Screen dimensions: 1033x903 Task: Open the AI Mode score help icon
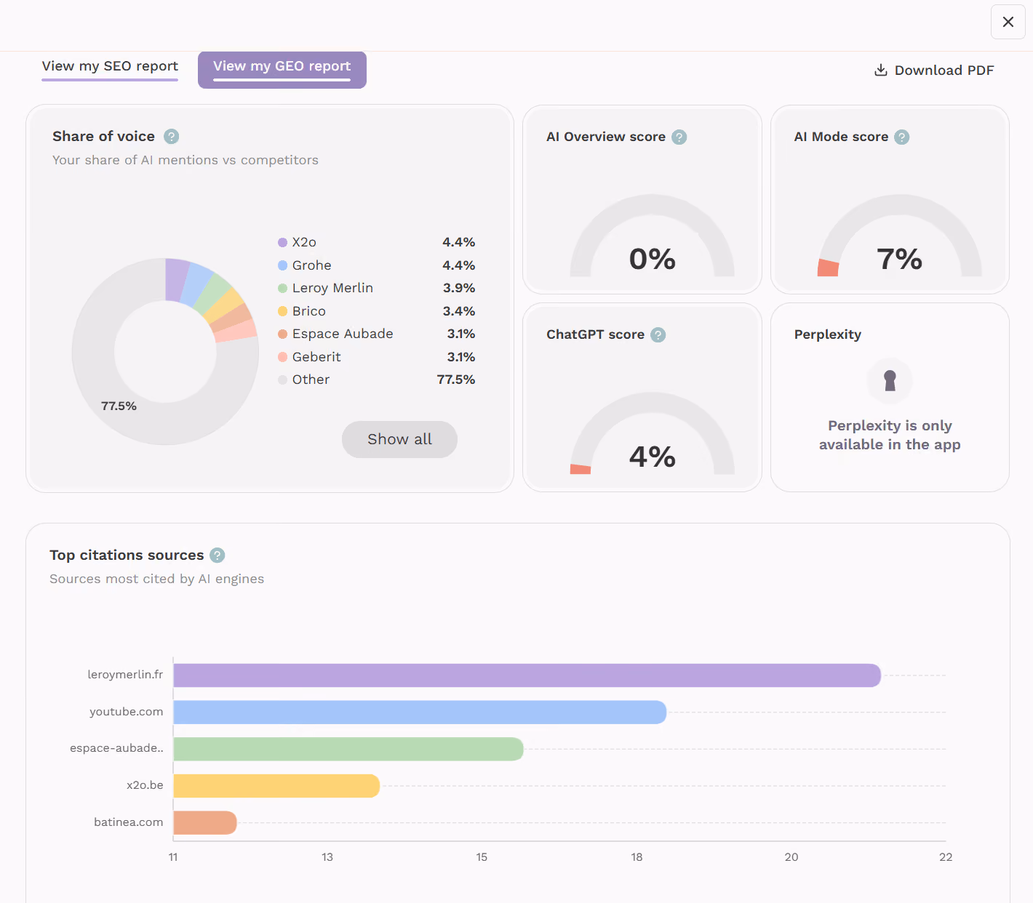point(901,137)
